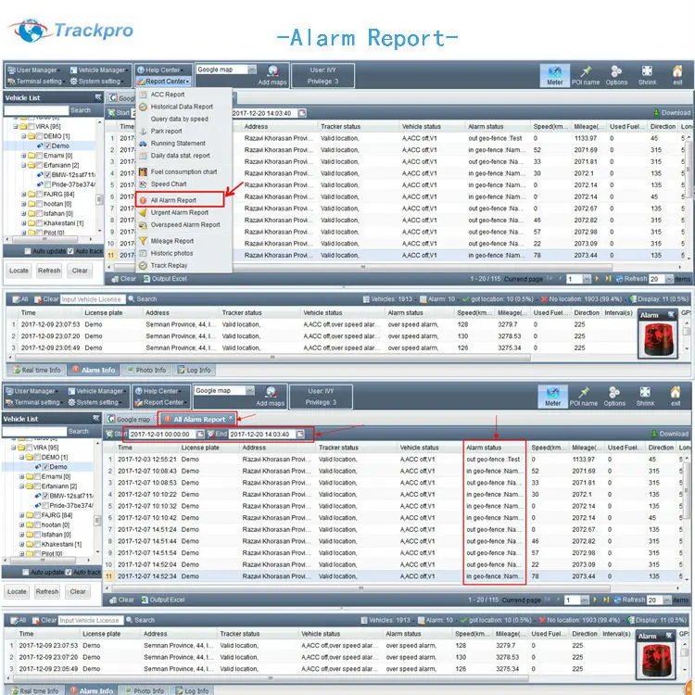Choose the Historical Data Report clock icon
This screenshot has height=695, width=695.
143,107
